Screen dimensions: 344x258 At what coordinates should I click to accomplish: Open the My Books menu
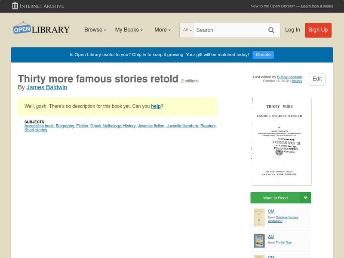pyautogui.click(x=129, y=30)
